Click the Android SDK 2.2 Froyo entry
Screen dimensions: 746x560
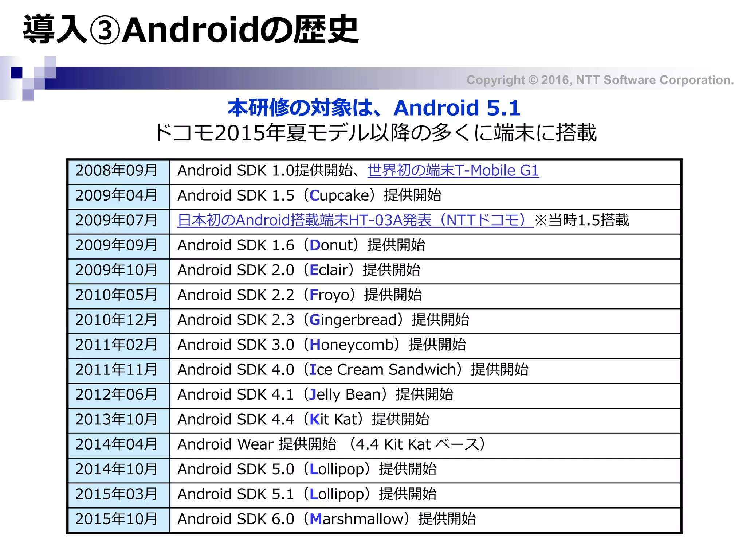(300, 295)
